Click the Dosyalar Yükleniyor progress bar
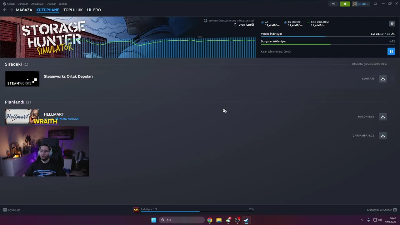The width and height of the screenshot is (400, 225). tap(328, 44)
